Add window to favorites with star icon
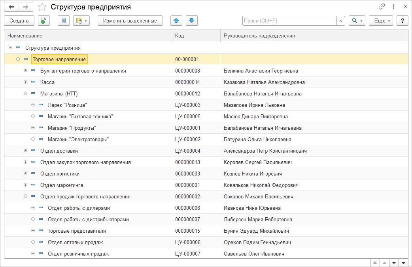 pyautogui.click(x=41, y=7)
